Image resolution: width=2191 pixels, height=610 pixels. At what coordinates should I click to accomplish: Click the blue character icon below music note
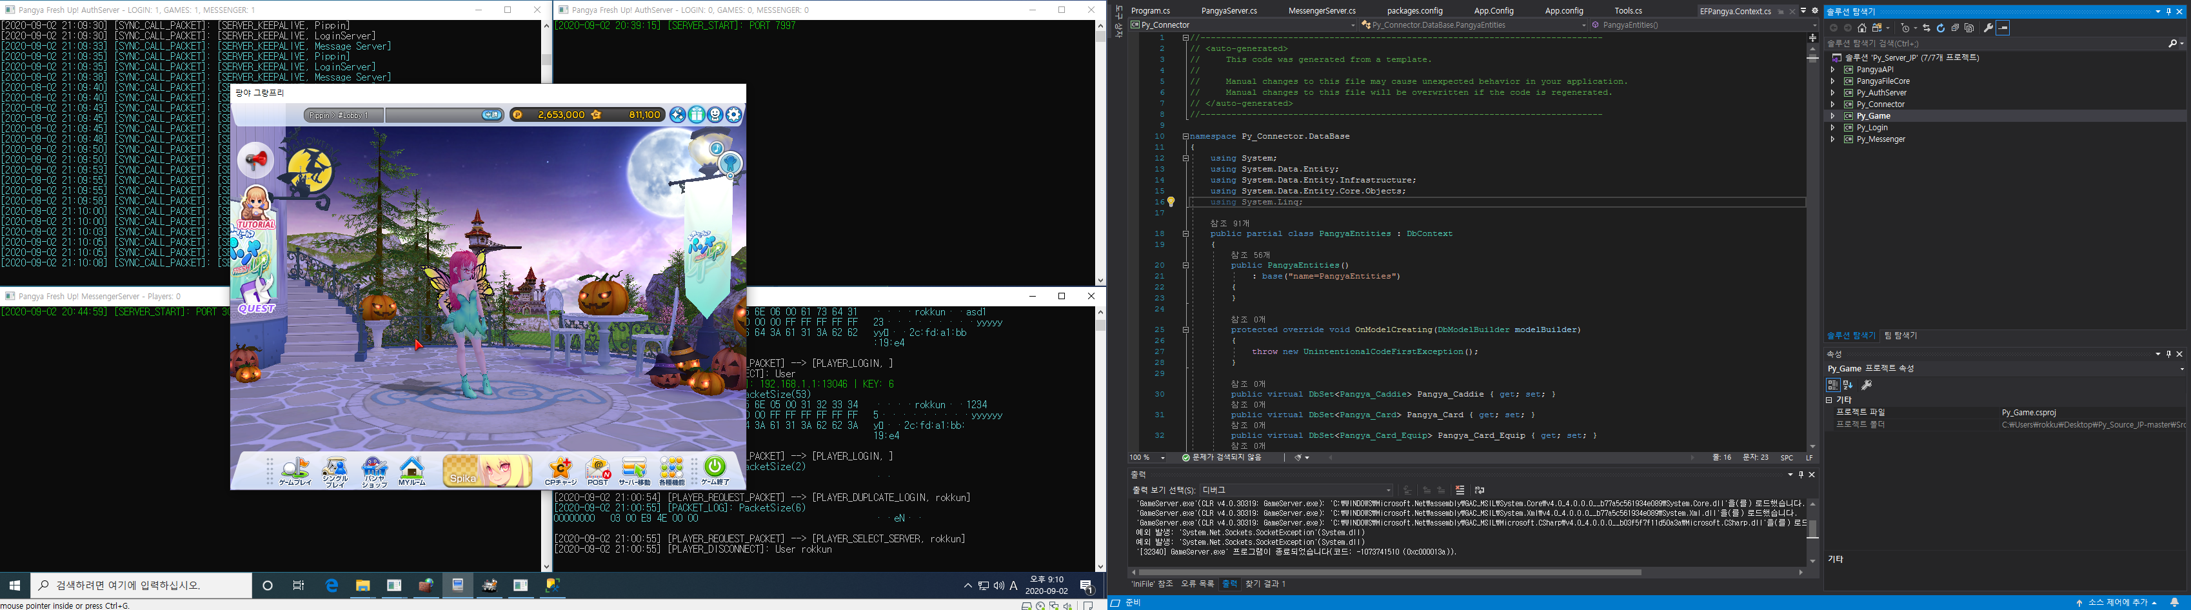pos(729,164)
